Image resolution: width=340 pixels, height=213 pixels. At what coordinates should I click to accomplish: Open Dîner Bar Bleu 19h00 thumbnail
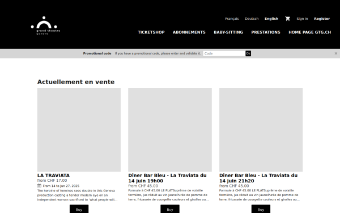click(170, 130)
